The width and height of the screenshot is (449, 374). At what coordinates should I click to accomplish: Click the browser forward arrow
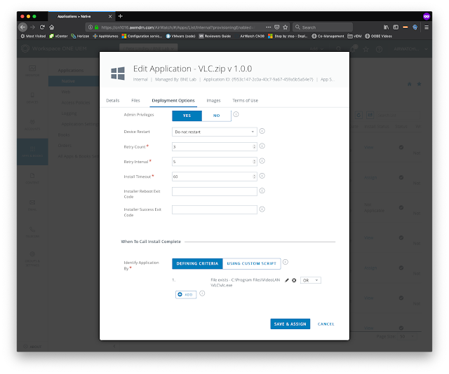[x=33, y=27]
